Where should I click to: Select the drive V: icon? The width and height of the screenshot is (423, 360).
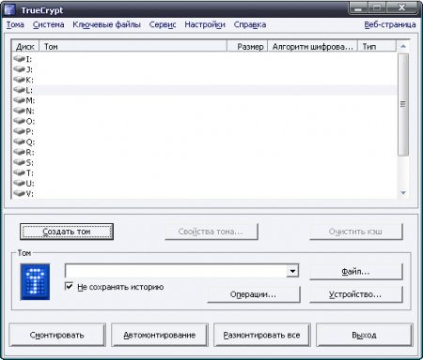[x=19, y=193]
